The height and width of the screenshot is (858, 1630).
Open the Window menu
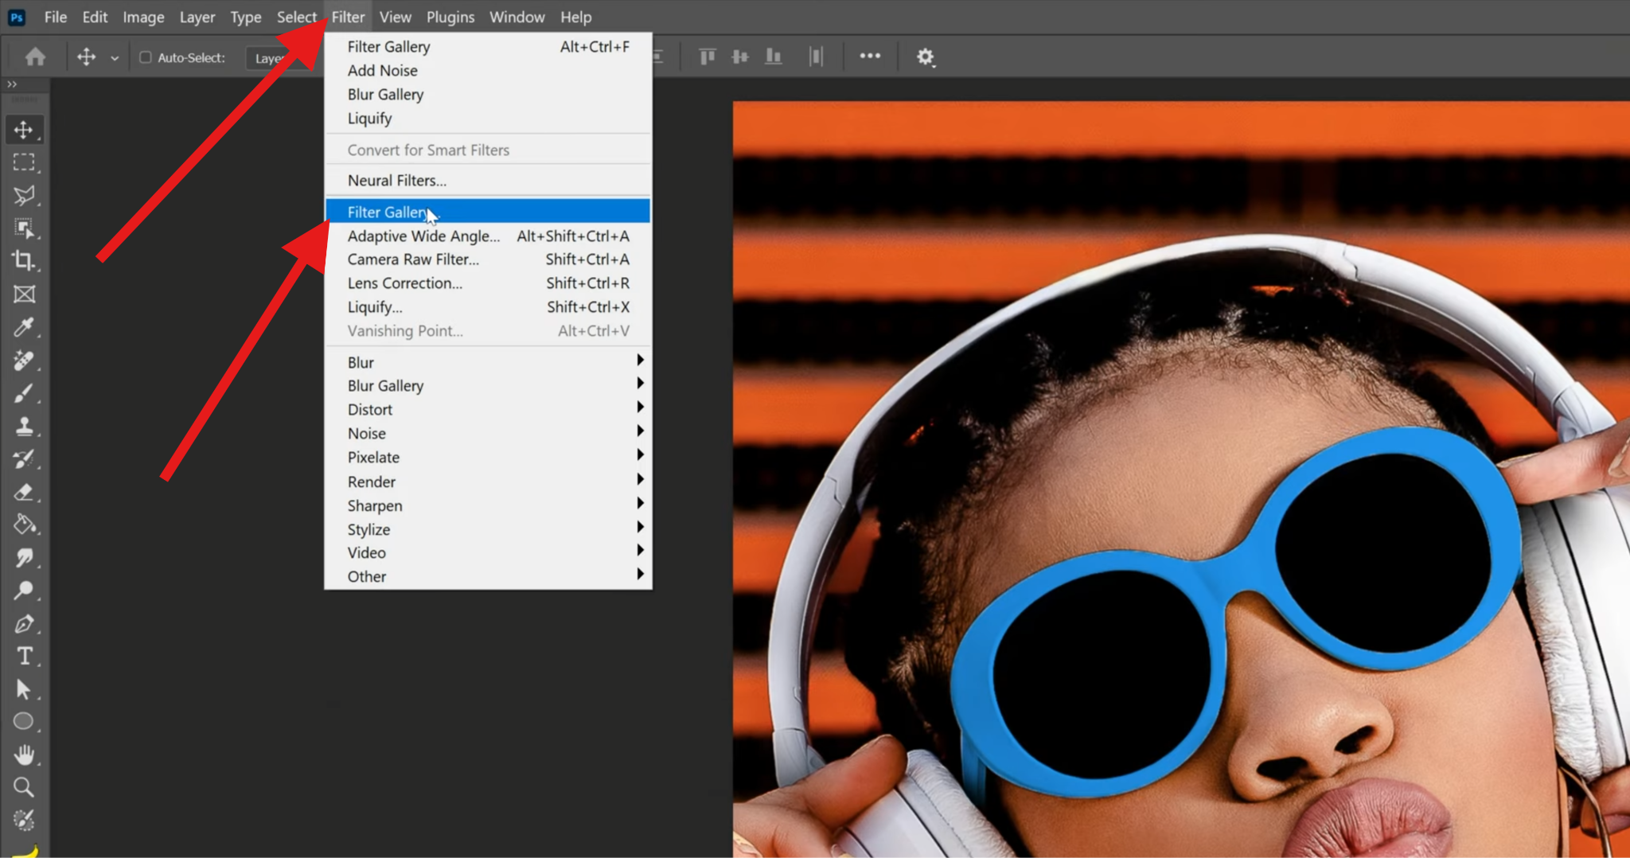click(517, 17)
